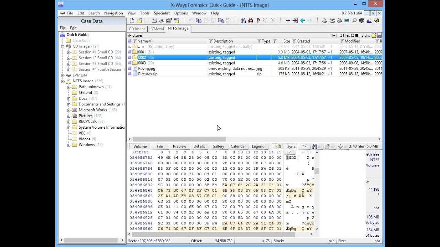The height and width of the screenshot is (247, 440).
Task: Click the Go To Offset arrow icon
Action: [288, 21]
